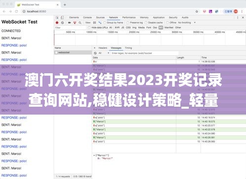Open DevTools customize kebab menu

click(238, 18)
